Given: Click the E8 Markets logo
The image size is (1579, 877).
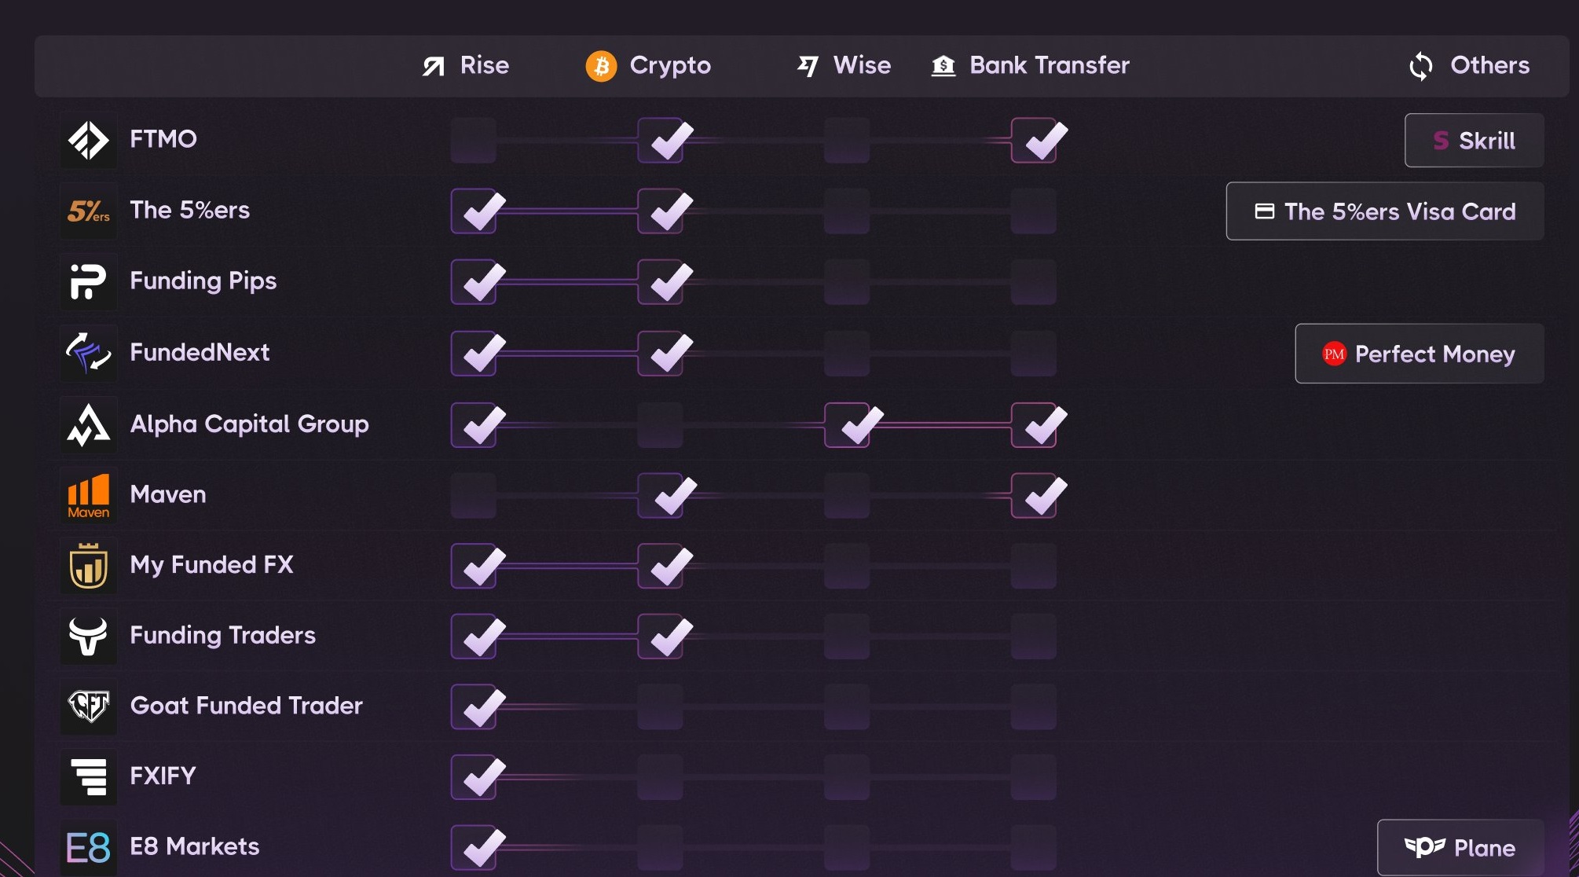Looking at the screenshot, I should pyautogui.click(x=89, y=848).
